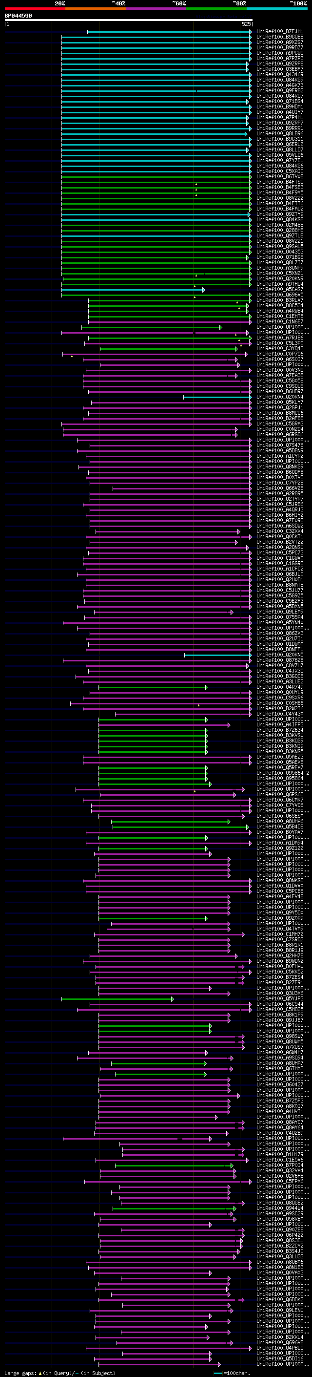Choose UniRef100_A4GK73 hit
This screenshot has height=1377, width=312.
click(280, 85)
